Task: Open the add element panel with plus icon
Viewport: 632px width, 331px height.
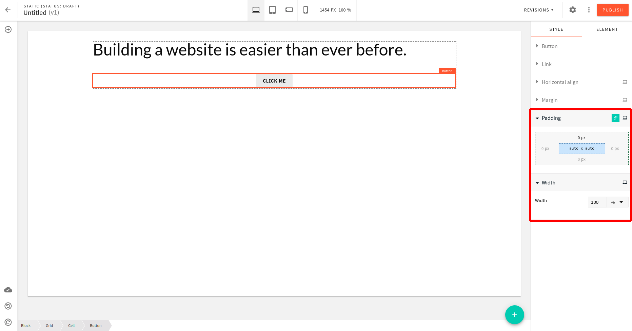Action: tap(8, 29)
